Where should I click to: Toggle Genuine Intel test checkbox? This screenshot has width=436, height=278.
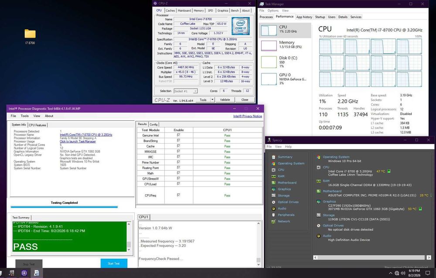pyautogui.click(x=178, y=135)
